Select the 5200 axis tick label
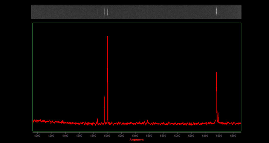The height and width of the screenshot is (143, 269). (x=121, y=136)
